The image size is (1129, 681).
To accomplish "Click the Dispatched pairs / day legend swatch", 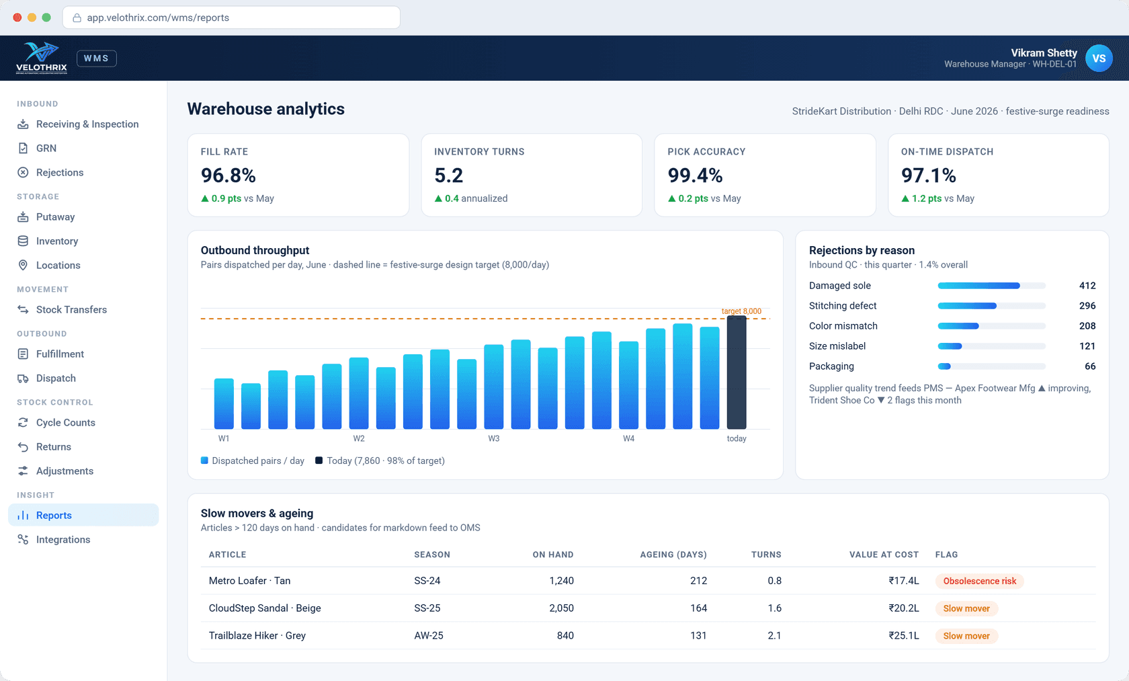I will 204,460.
